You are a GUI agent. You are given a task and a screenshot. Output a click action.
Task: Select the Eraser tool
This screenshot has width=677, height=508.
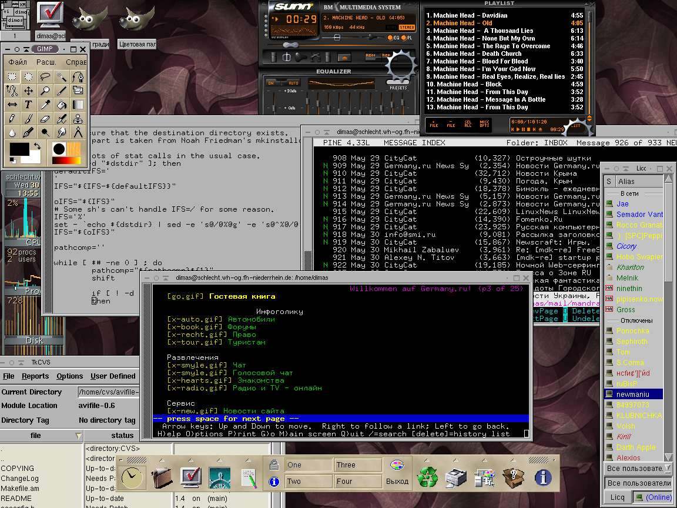tap(45, 118)
